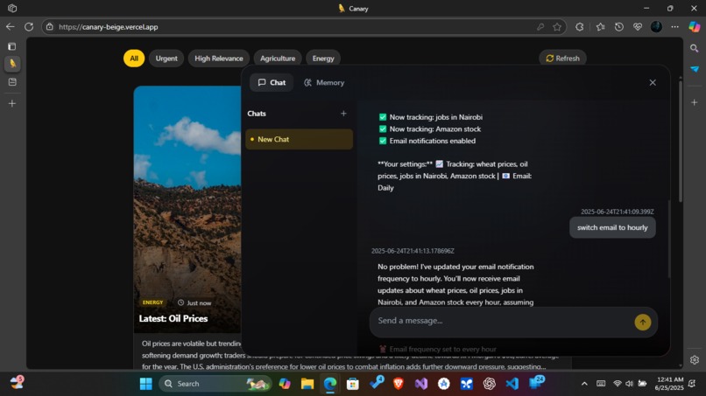
Task: Open Telegram-style sidebar app icon
Action: click(x=695, y=69)
